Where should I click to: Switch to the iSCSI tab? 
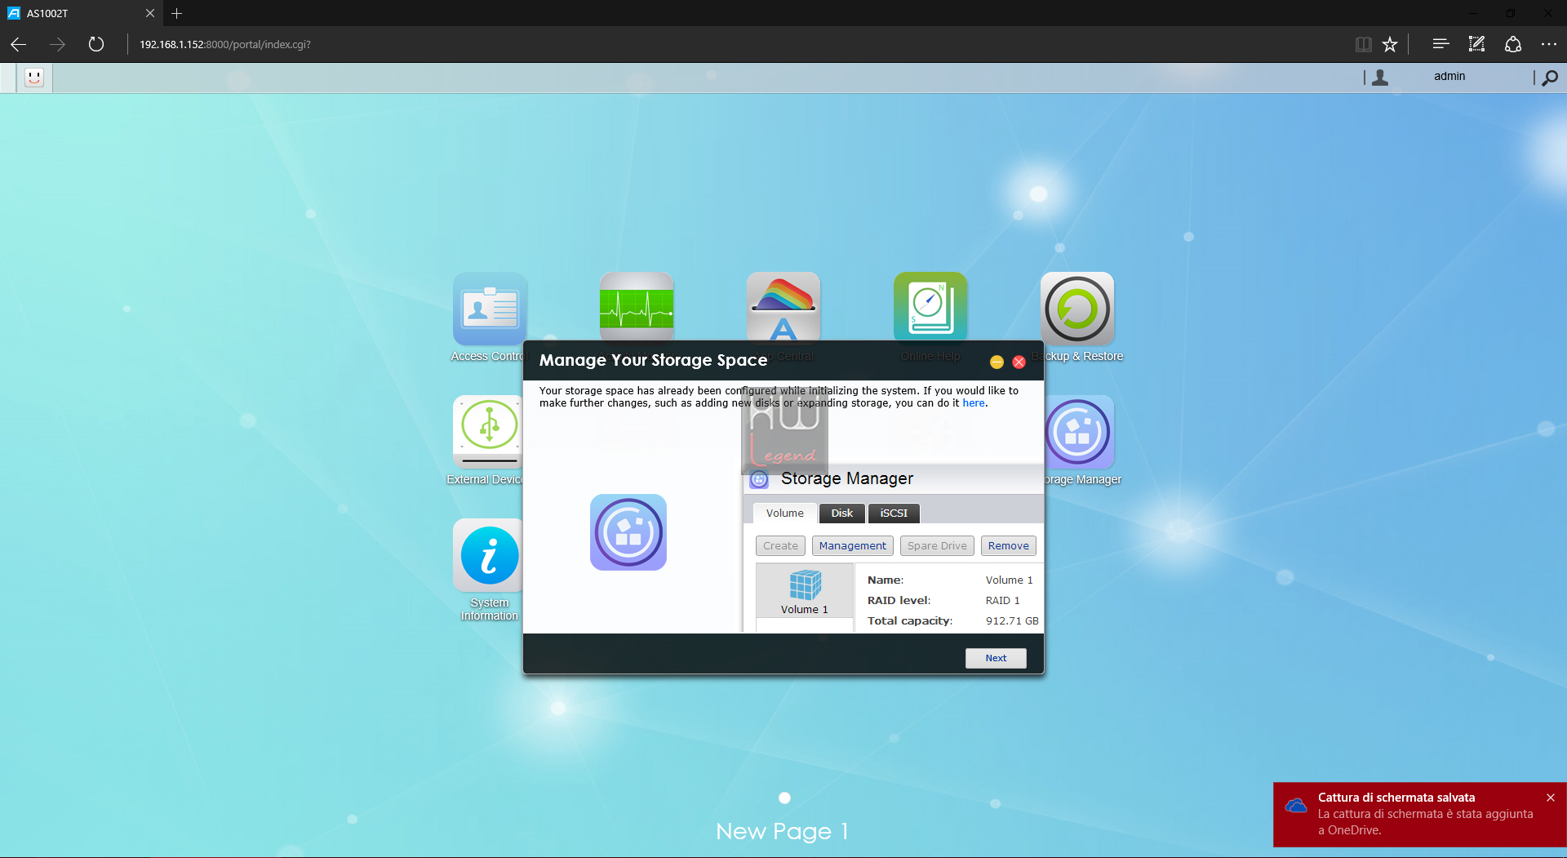coord(894,513)
